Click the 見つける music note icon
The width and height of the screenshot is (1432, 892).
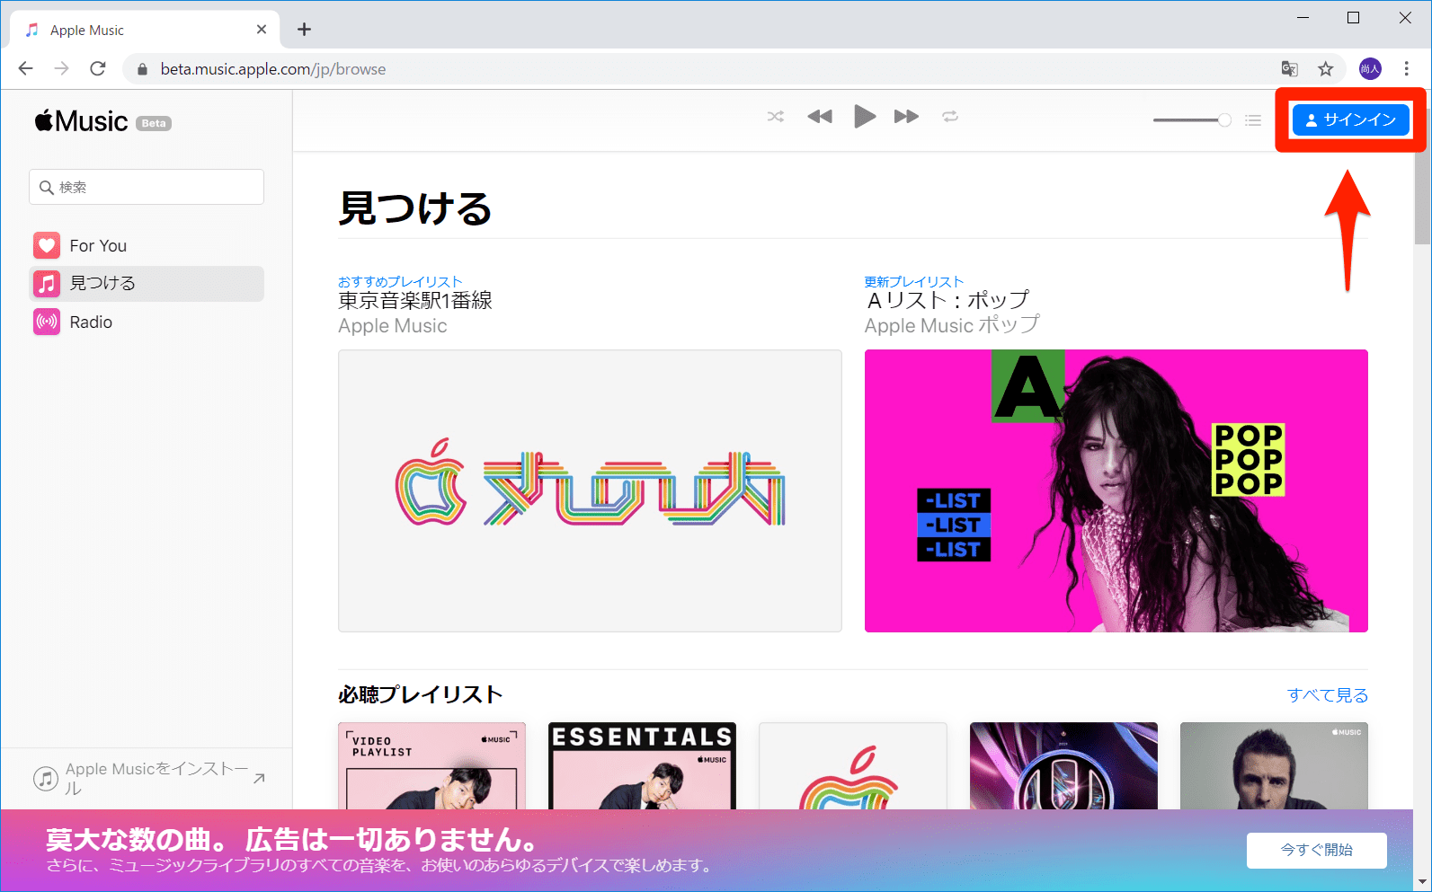click(47, 284)
